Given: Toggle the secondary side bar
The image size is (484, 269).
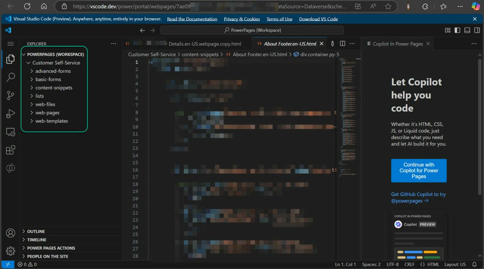Looking at the screenshot, I should (477, 30).
